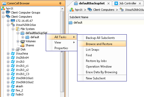The image size is (144, 97).
Task: Click the Windows icon beside 1tv2k3
Action: point(13,62)
